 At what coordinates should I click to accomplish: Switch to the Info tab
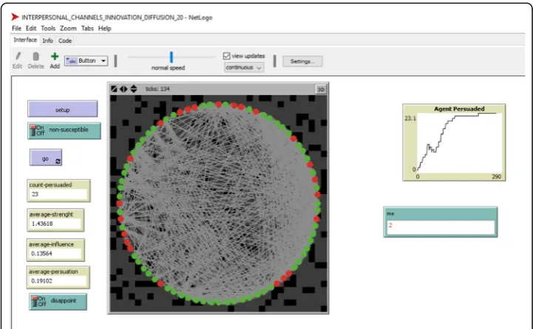[47, 41]
